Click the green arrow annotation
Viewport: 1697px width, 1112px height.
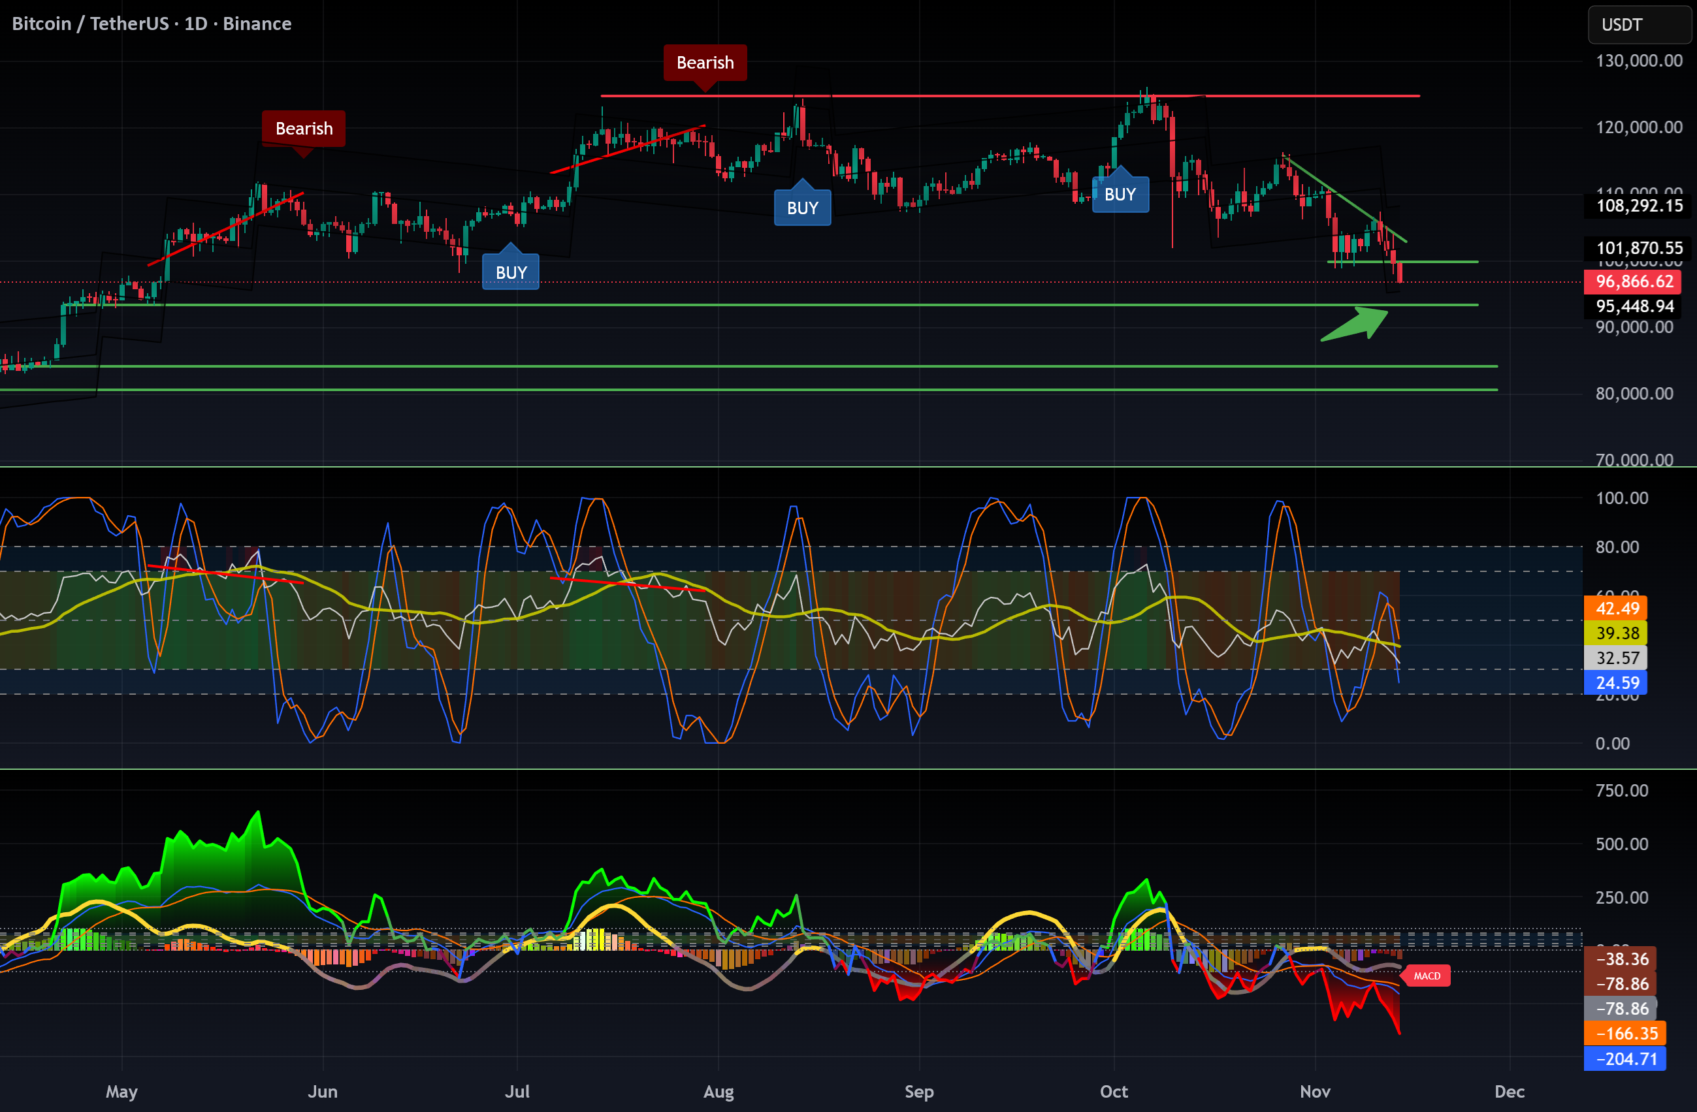[x=1355, y=324]
